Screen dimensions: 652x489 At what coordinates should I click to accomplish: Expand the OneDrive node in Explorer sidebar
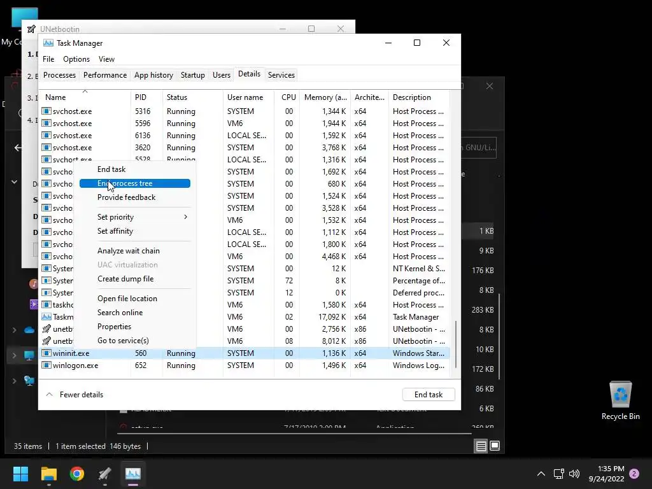click(x=14, y=330)
